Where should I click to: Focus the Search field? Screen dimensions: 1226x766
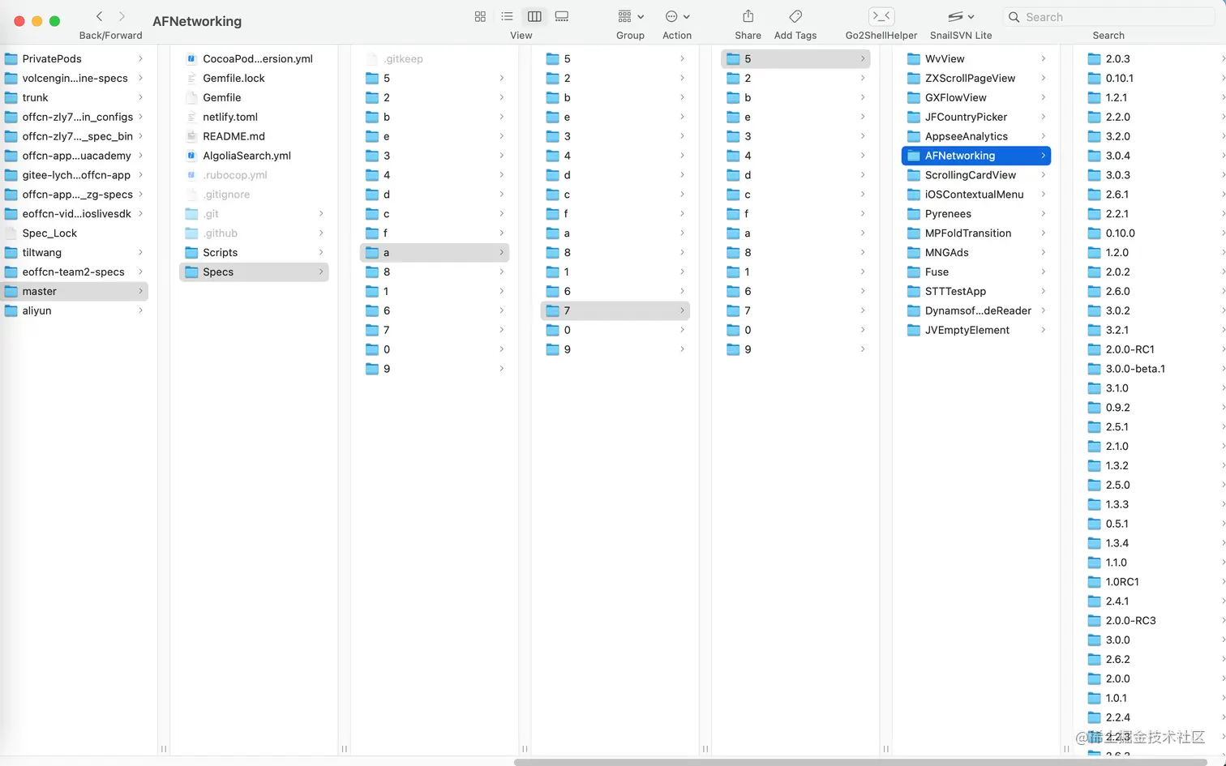click(x=1111, y=17)
